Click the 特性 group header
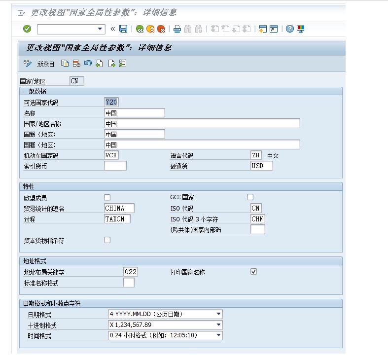Viewport: 388px width, 359px height. [181, 186]
